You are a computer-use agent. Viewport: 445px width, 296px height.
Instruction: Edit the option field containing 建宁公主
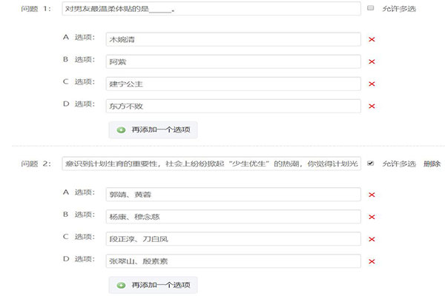(234, 84)
